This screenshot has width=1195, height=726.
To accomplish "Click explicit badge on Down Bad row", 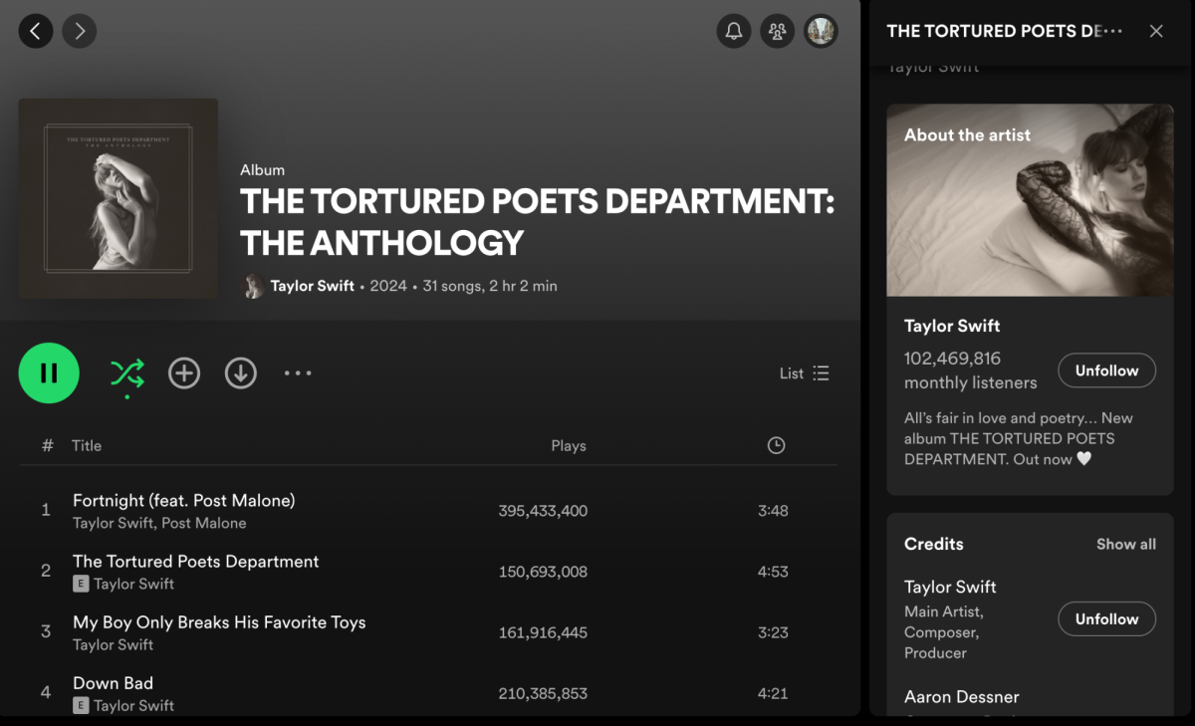I will tap(81, 706).
